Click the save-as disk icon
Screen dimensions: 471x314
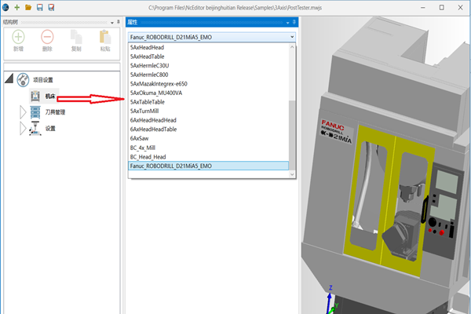point(51,7)
